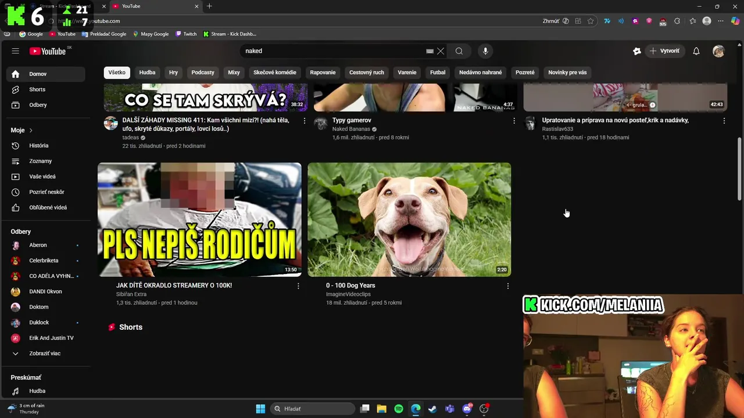Open the Windows Start button
Screen dimensions: 744x418
pos(260,409)
